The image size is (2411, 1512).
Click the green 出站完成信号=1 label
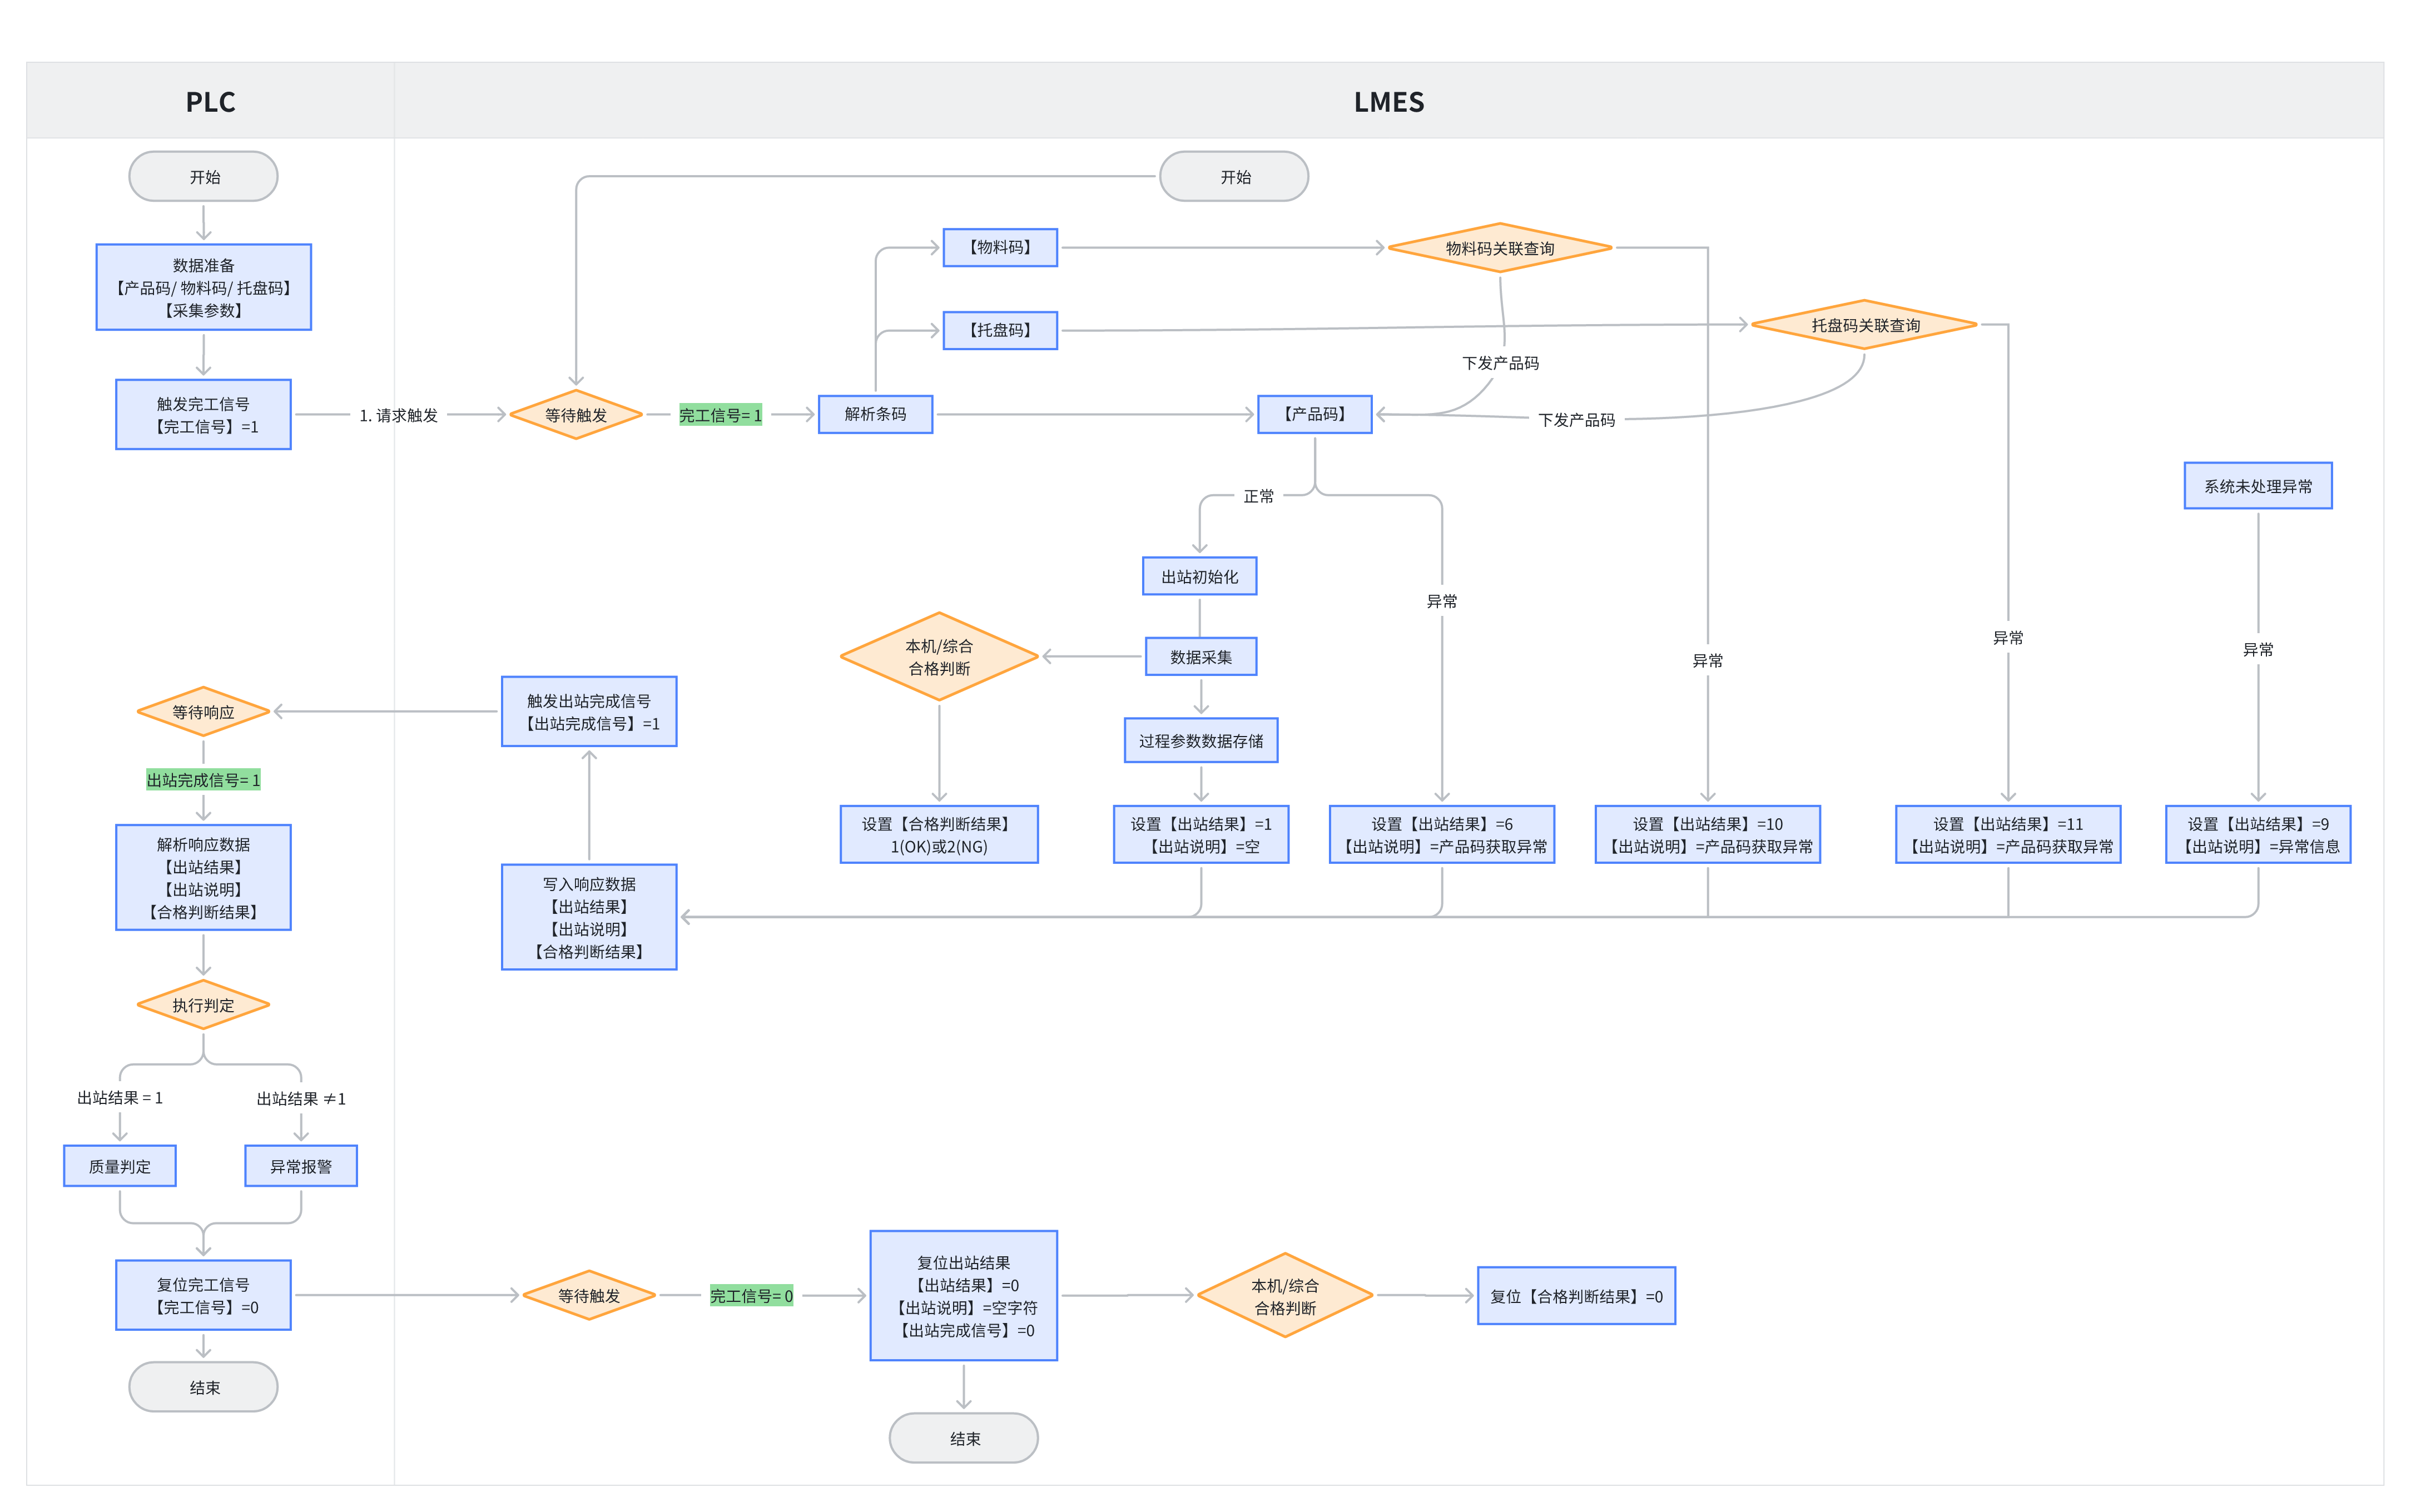(x=203, y=780)
